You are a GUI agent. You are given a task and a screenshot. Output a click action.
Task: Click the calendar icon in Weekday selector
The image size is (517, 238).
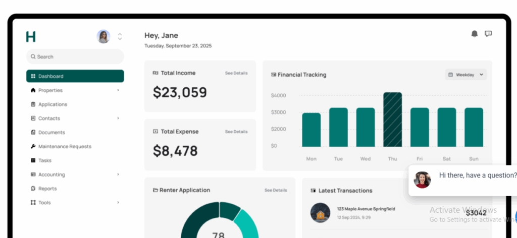click(451, 75)
